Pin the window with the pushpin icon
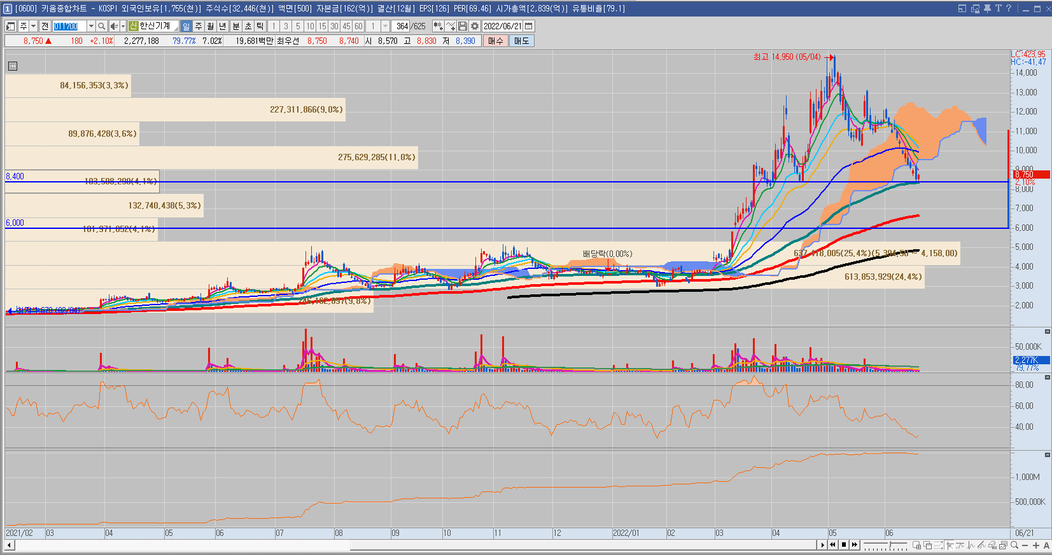Viewport: 1052px width, 555px height. click(987, 8)
